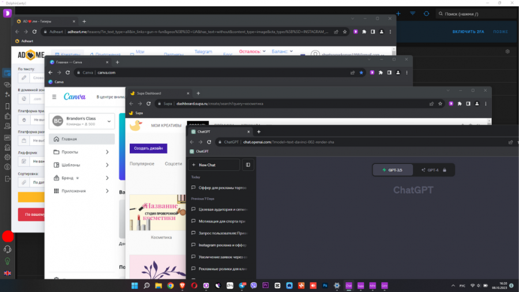Screen dimensions: 519x292
Task: Expand the Проекты section in Canva
Action: pyautogui.click(x=107, y=152)
